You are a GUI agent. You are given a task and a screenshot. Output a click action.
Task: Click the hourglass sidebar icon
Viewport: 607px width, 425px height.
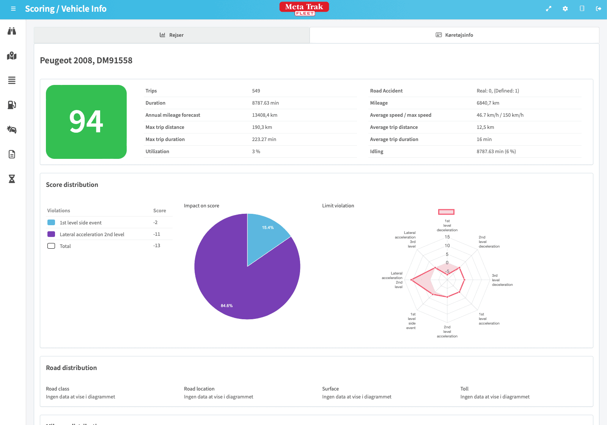tap(12, 179)
